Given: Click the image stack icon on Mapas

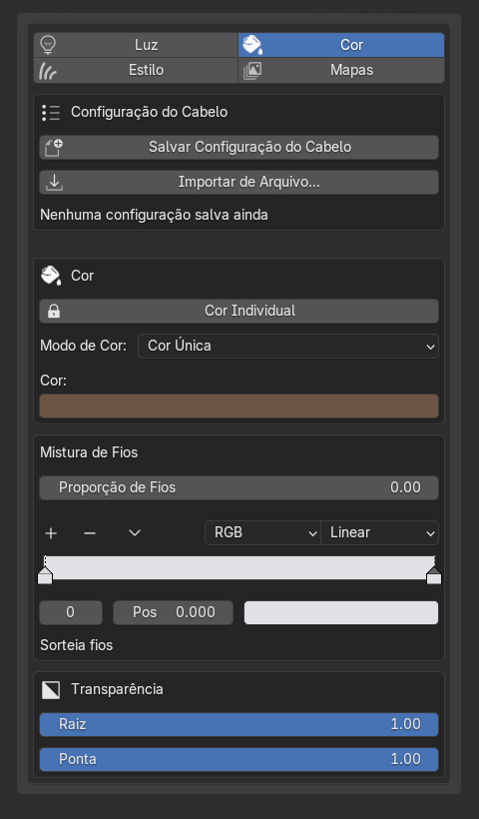Looking at the screenshot, I should coord(252,70).
